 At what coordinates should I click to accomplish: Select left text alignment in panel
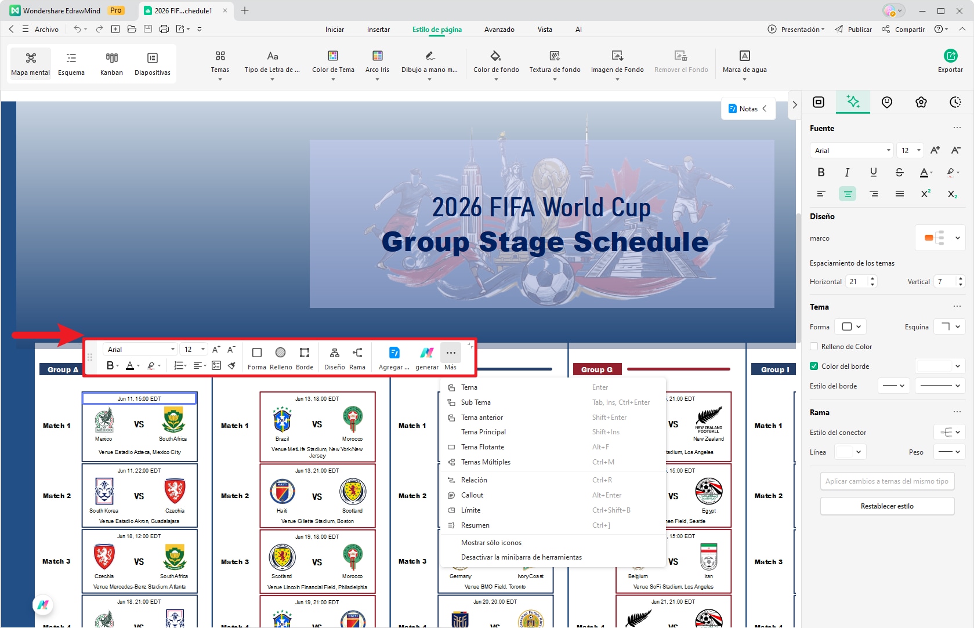(x=821, y=194)
